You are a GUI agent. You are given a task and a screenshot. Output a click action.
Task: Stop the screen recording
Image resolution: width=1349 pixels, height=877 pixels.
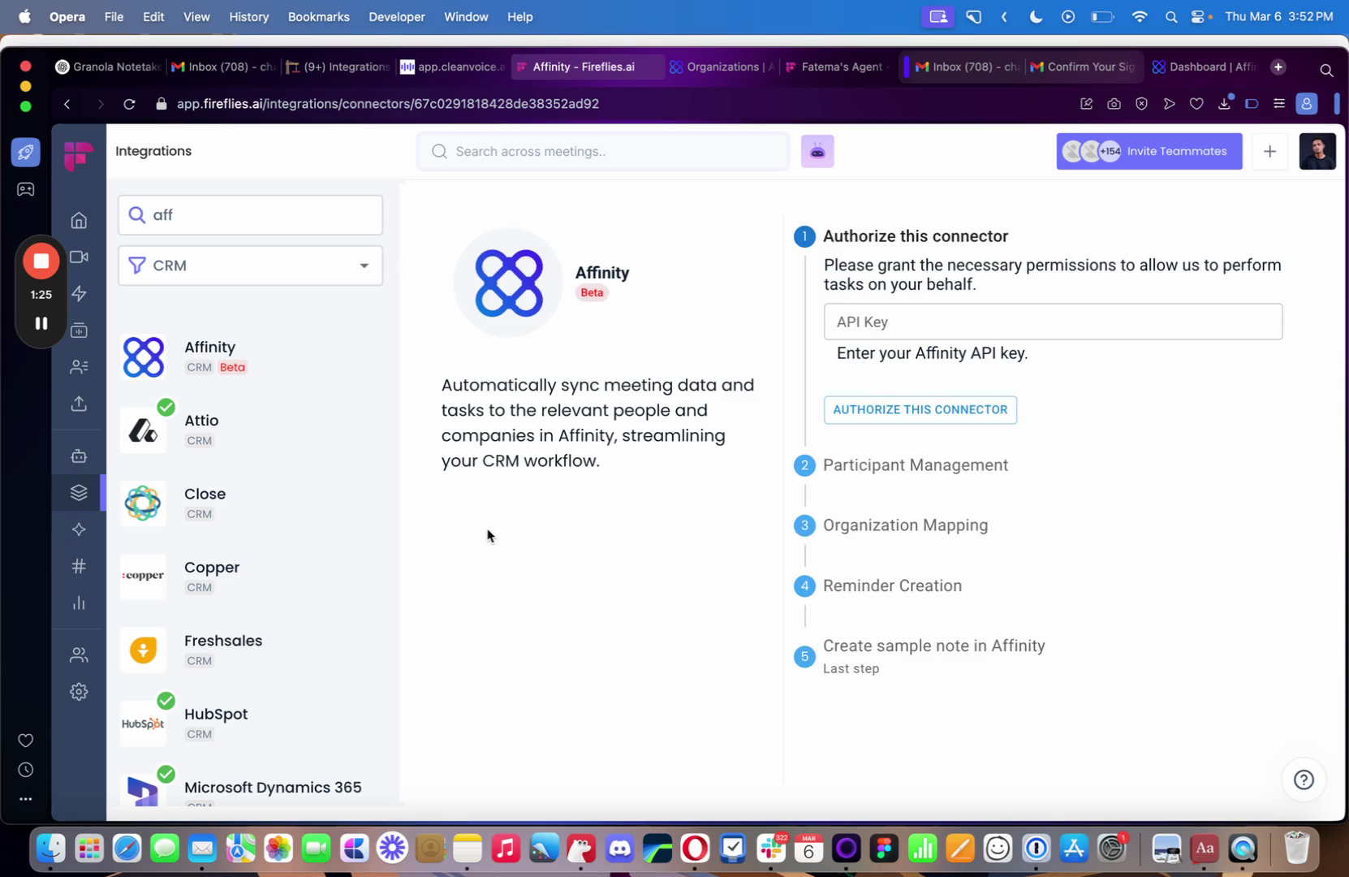[x=41, y=261]
